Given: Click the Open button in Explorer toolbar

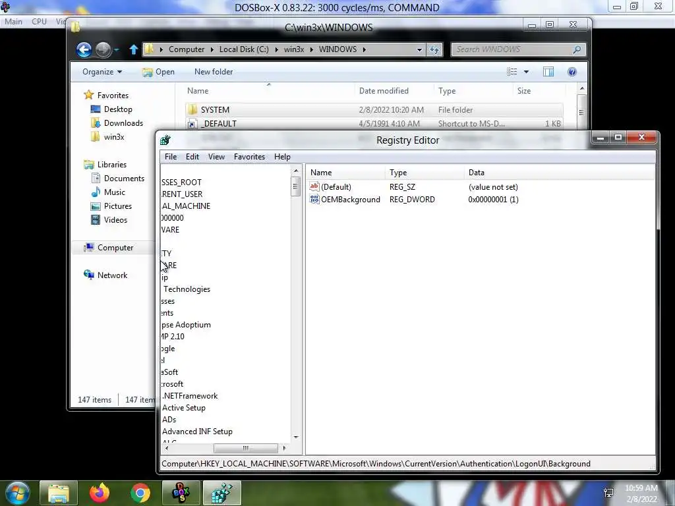Looking at the screenshot, I should coord(158,72).
